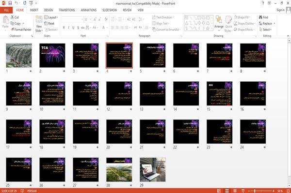This screenshot has width=291, height=193.
Task: Open the FILE menu tab
Action: (x=6, y=10)
